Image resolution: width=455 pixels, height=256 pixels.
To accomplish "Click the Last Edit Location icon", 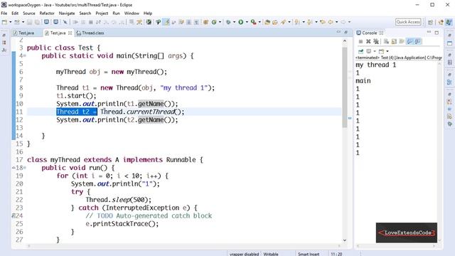I will pos(323,22).
